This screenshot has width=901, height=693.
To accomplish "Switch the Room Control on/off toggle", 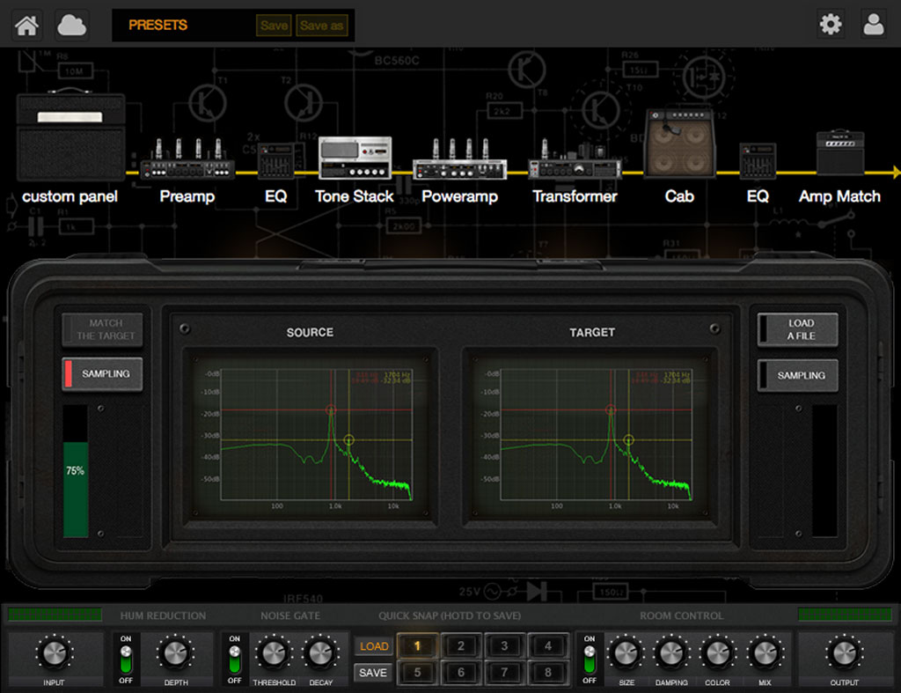I will 589,659.
